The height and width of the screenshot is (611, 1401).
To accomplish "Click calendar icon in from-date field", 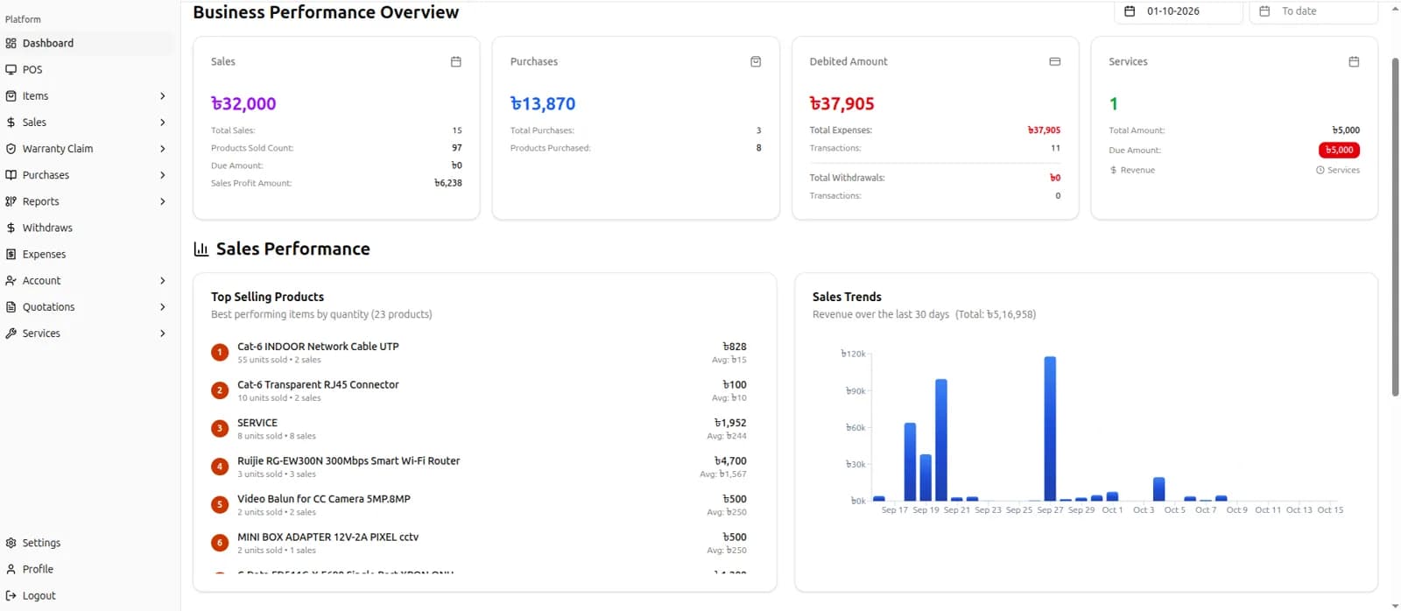I will [1130, 11].
